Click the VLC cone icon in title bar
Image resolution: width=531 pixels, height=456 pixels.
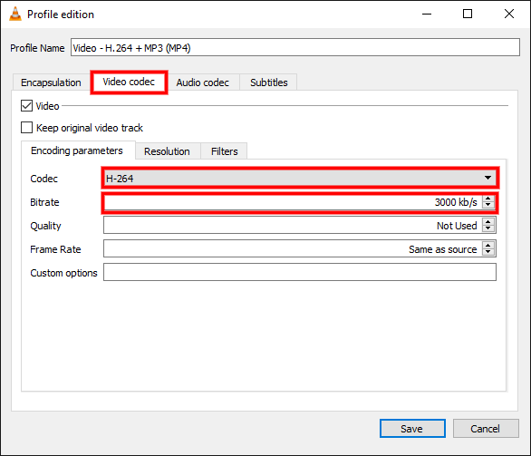point(15,14)
